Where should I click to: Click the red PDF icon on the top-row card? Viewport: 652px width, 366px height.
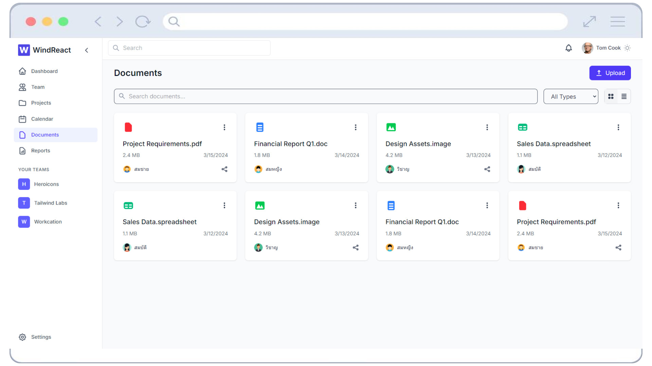tap(128, 127)
